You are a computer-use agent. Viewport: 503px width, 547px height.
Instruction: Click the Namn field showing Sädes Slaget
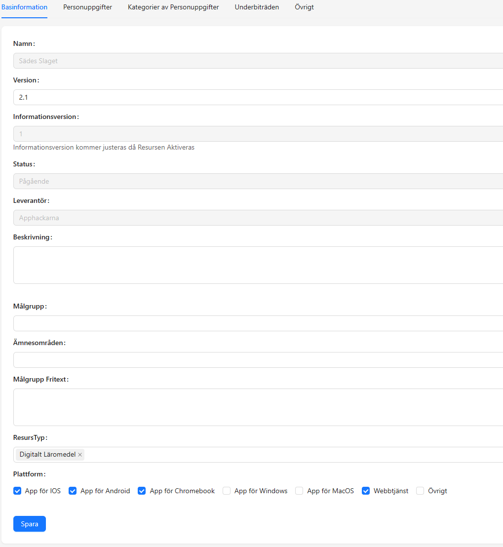[x=258, y=61]
